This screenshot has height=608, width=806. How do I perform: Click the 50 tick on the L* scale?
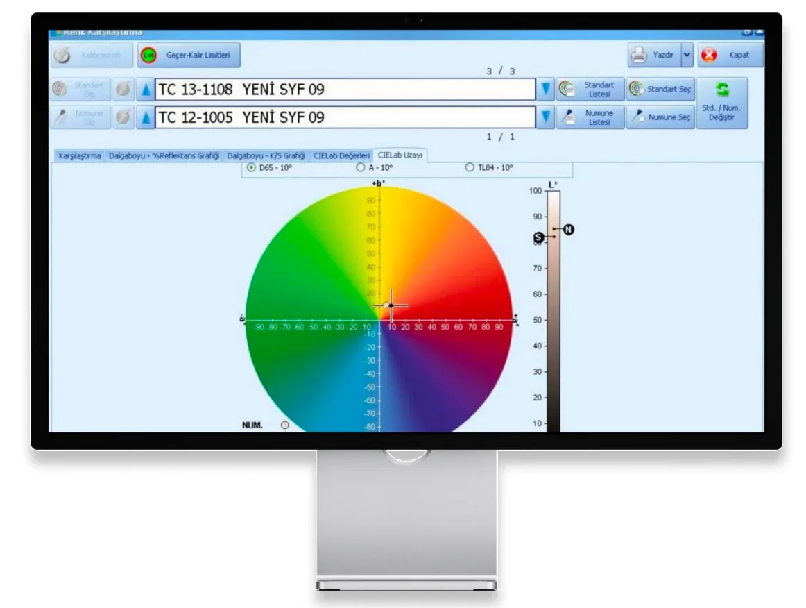point(537,320)
